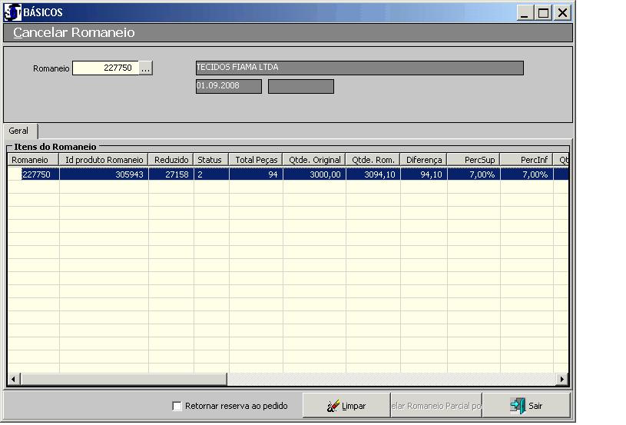Click the Status column header
The height and width of the screenshot is (425, 626).
(x=210, y=160)
